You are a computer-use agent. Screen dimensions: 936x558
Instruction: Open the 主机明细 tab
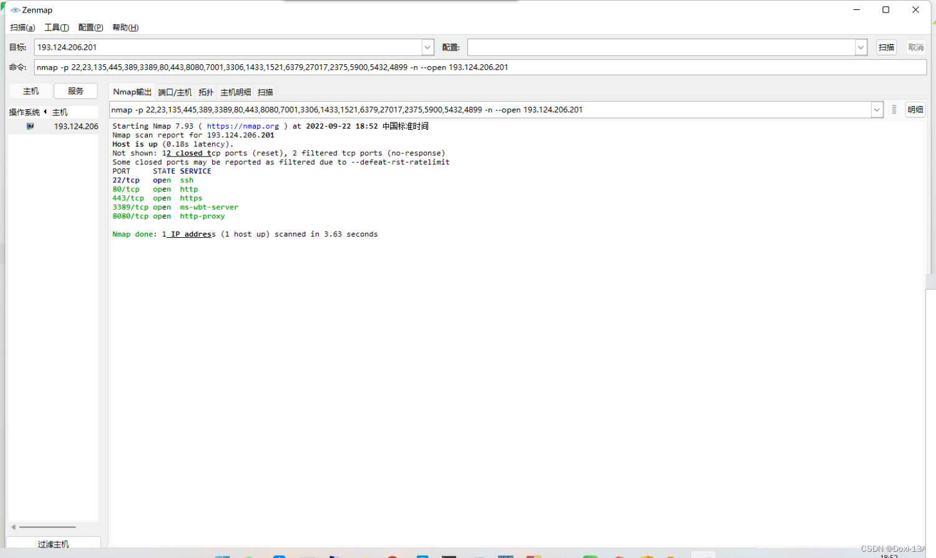tap(235, 92)
